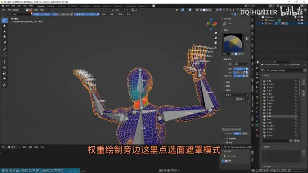This screenshot has height=173, width=308.
Task: Enable face selection masking button
Action: pyautogui.click(x=27, y=10)
